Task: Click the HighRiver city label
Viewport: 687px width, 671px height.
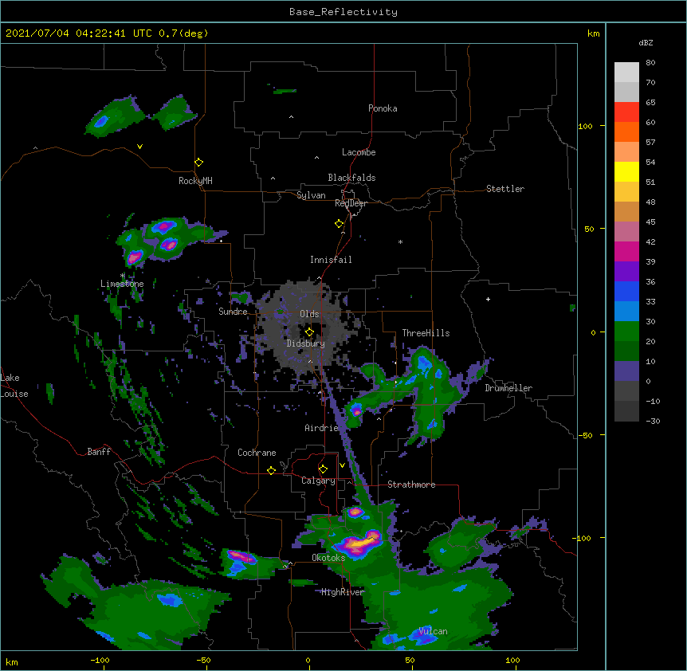Action: [x=343, y=592]
